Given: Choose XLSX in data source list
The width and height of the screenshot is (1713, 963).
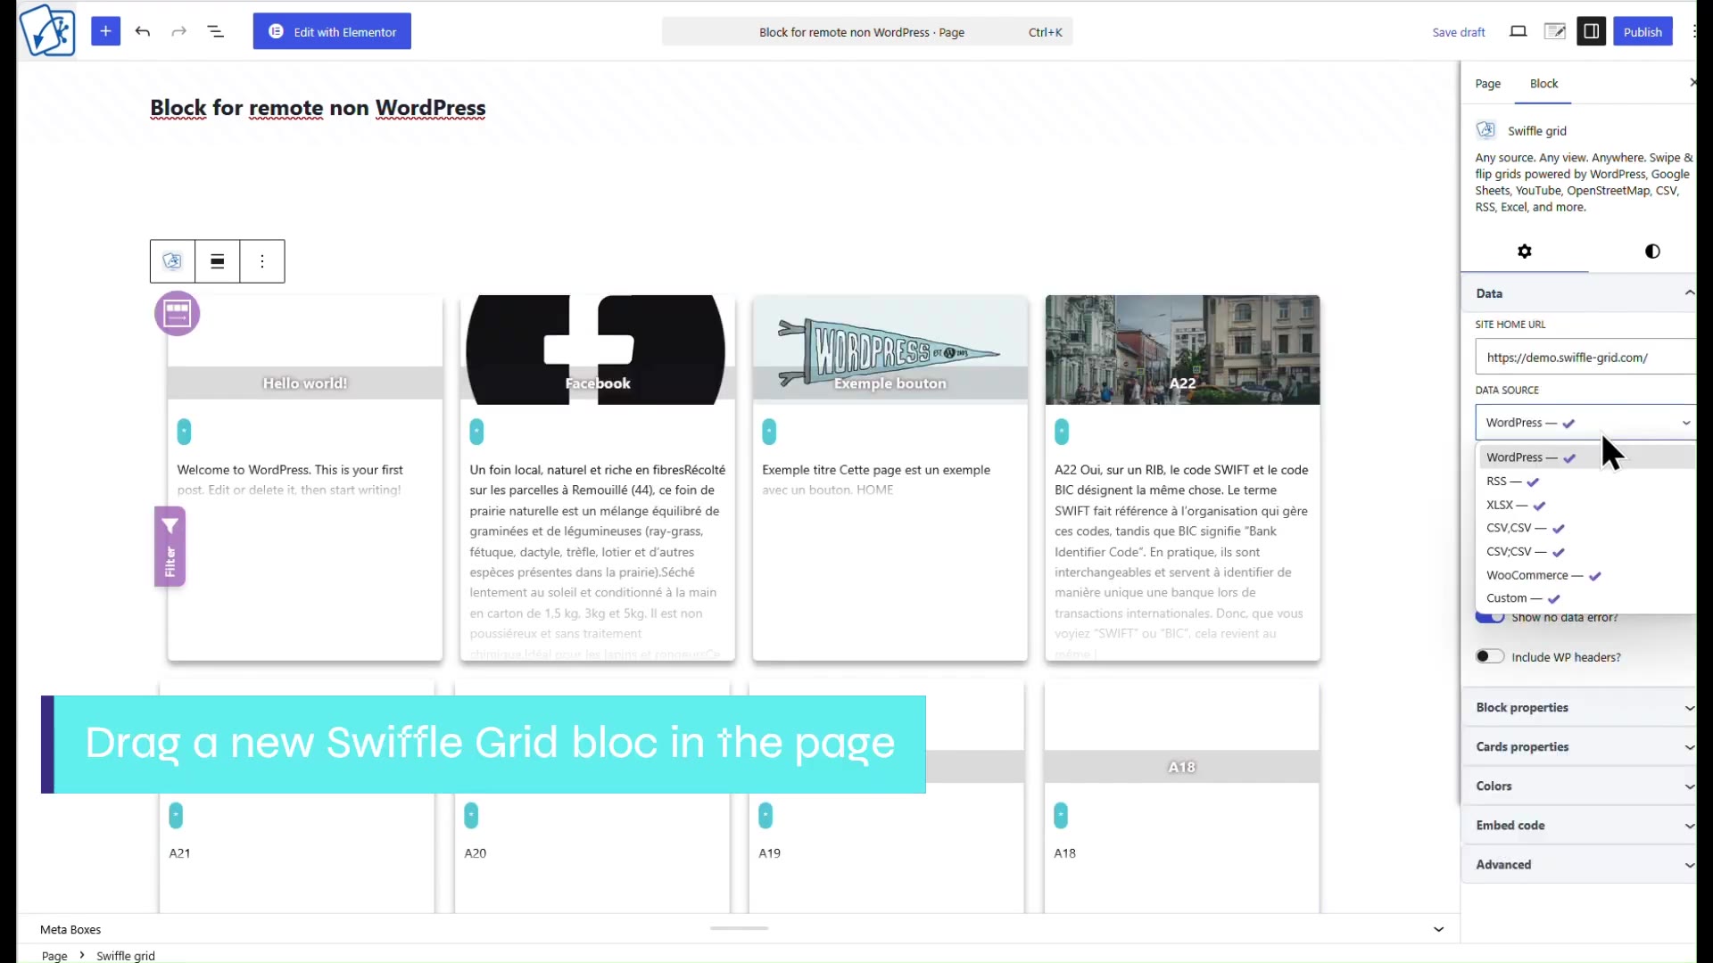Looking at the screenshot, I should click(x=1585, y=505).
